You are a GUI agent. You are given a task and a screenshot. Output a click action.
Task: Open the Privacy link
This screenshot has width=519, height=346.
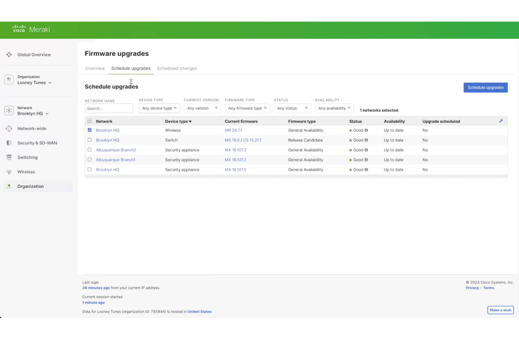tap(472, 288)
